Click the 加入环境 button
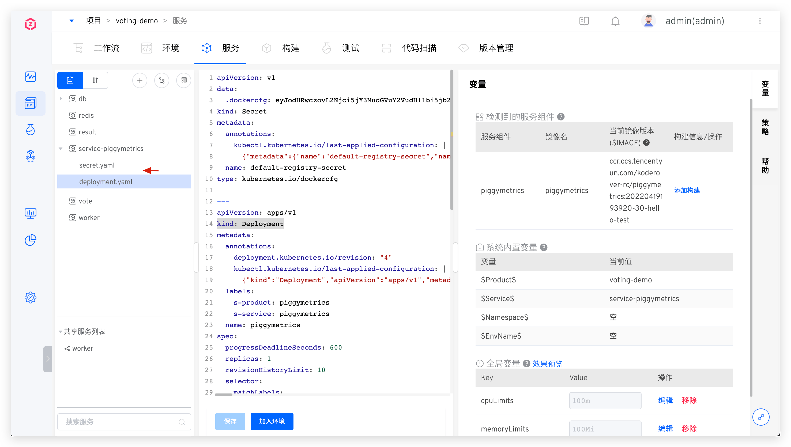 272,421
